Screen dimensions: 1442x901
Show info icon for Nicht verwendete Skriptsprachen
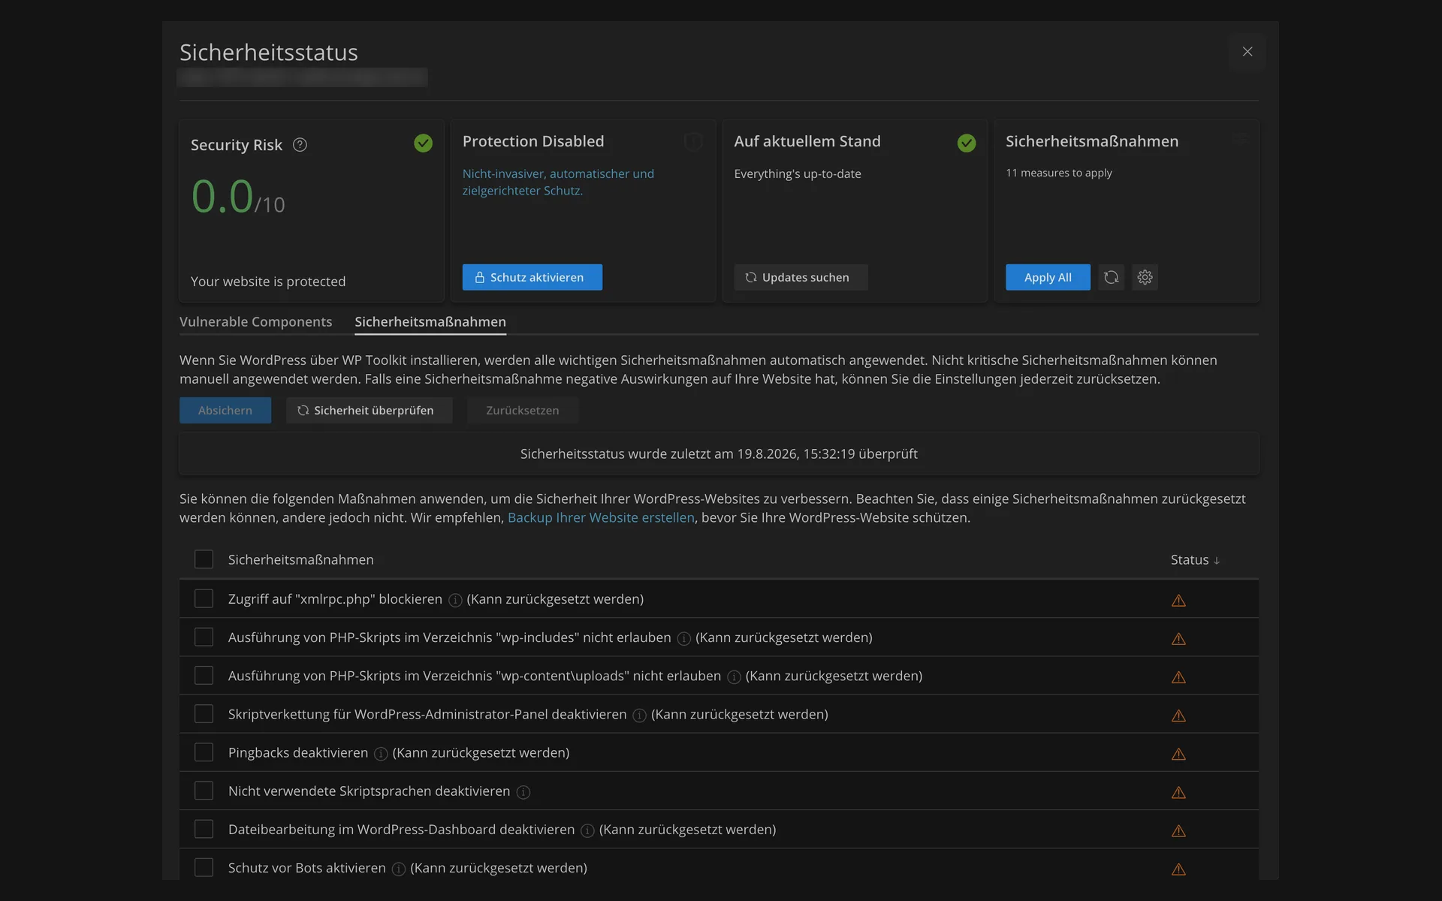(x=523, y=792)
